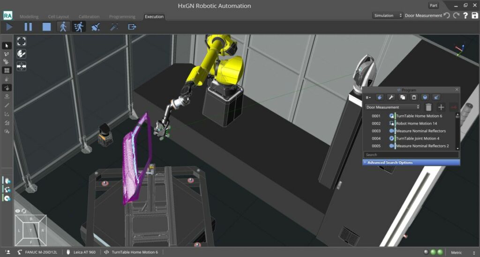Viewport: 480px width, 257px height.
Task: Click the Part button in title bar
Action: point(434,6)
